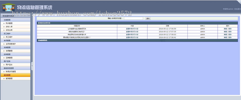Edit the news posted at 17:58:03
This screenshot has width=241, height=100.
point(225,35)
